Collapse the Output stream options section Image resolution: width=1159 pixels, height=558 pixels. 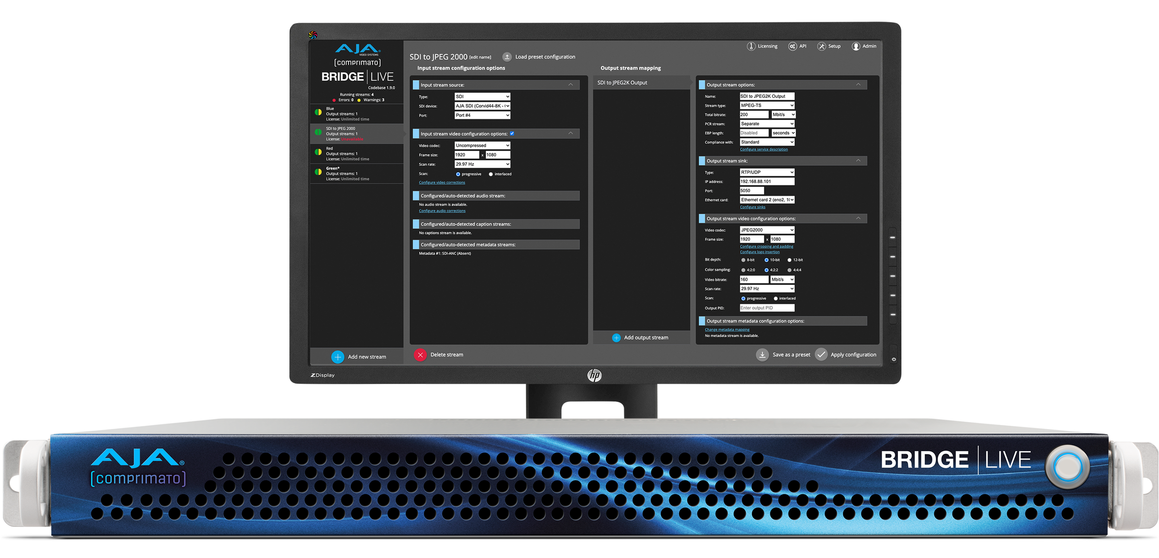858,84
